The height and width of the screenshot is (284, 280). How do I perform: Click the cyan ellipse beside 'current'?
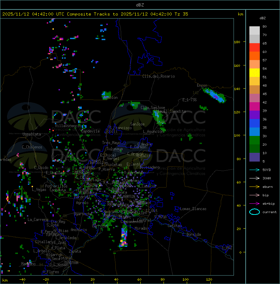point(254,212)
